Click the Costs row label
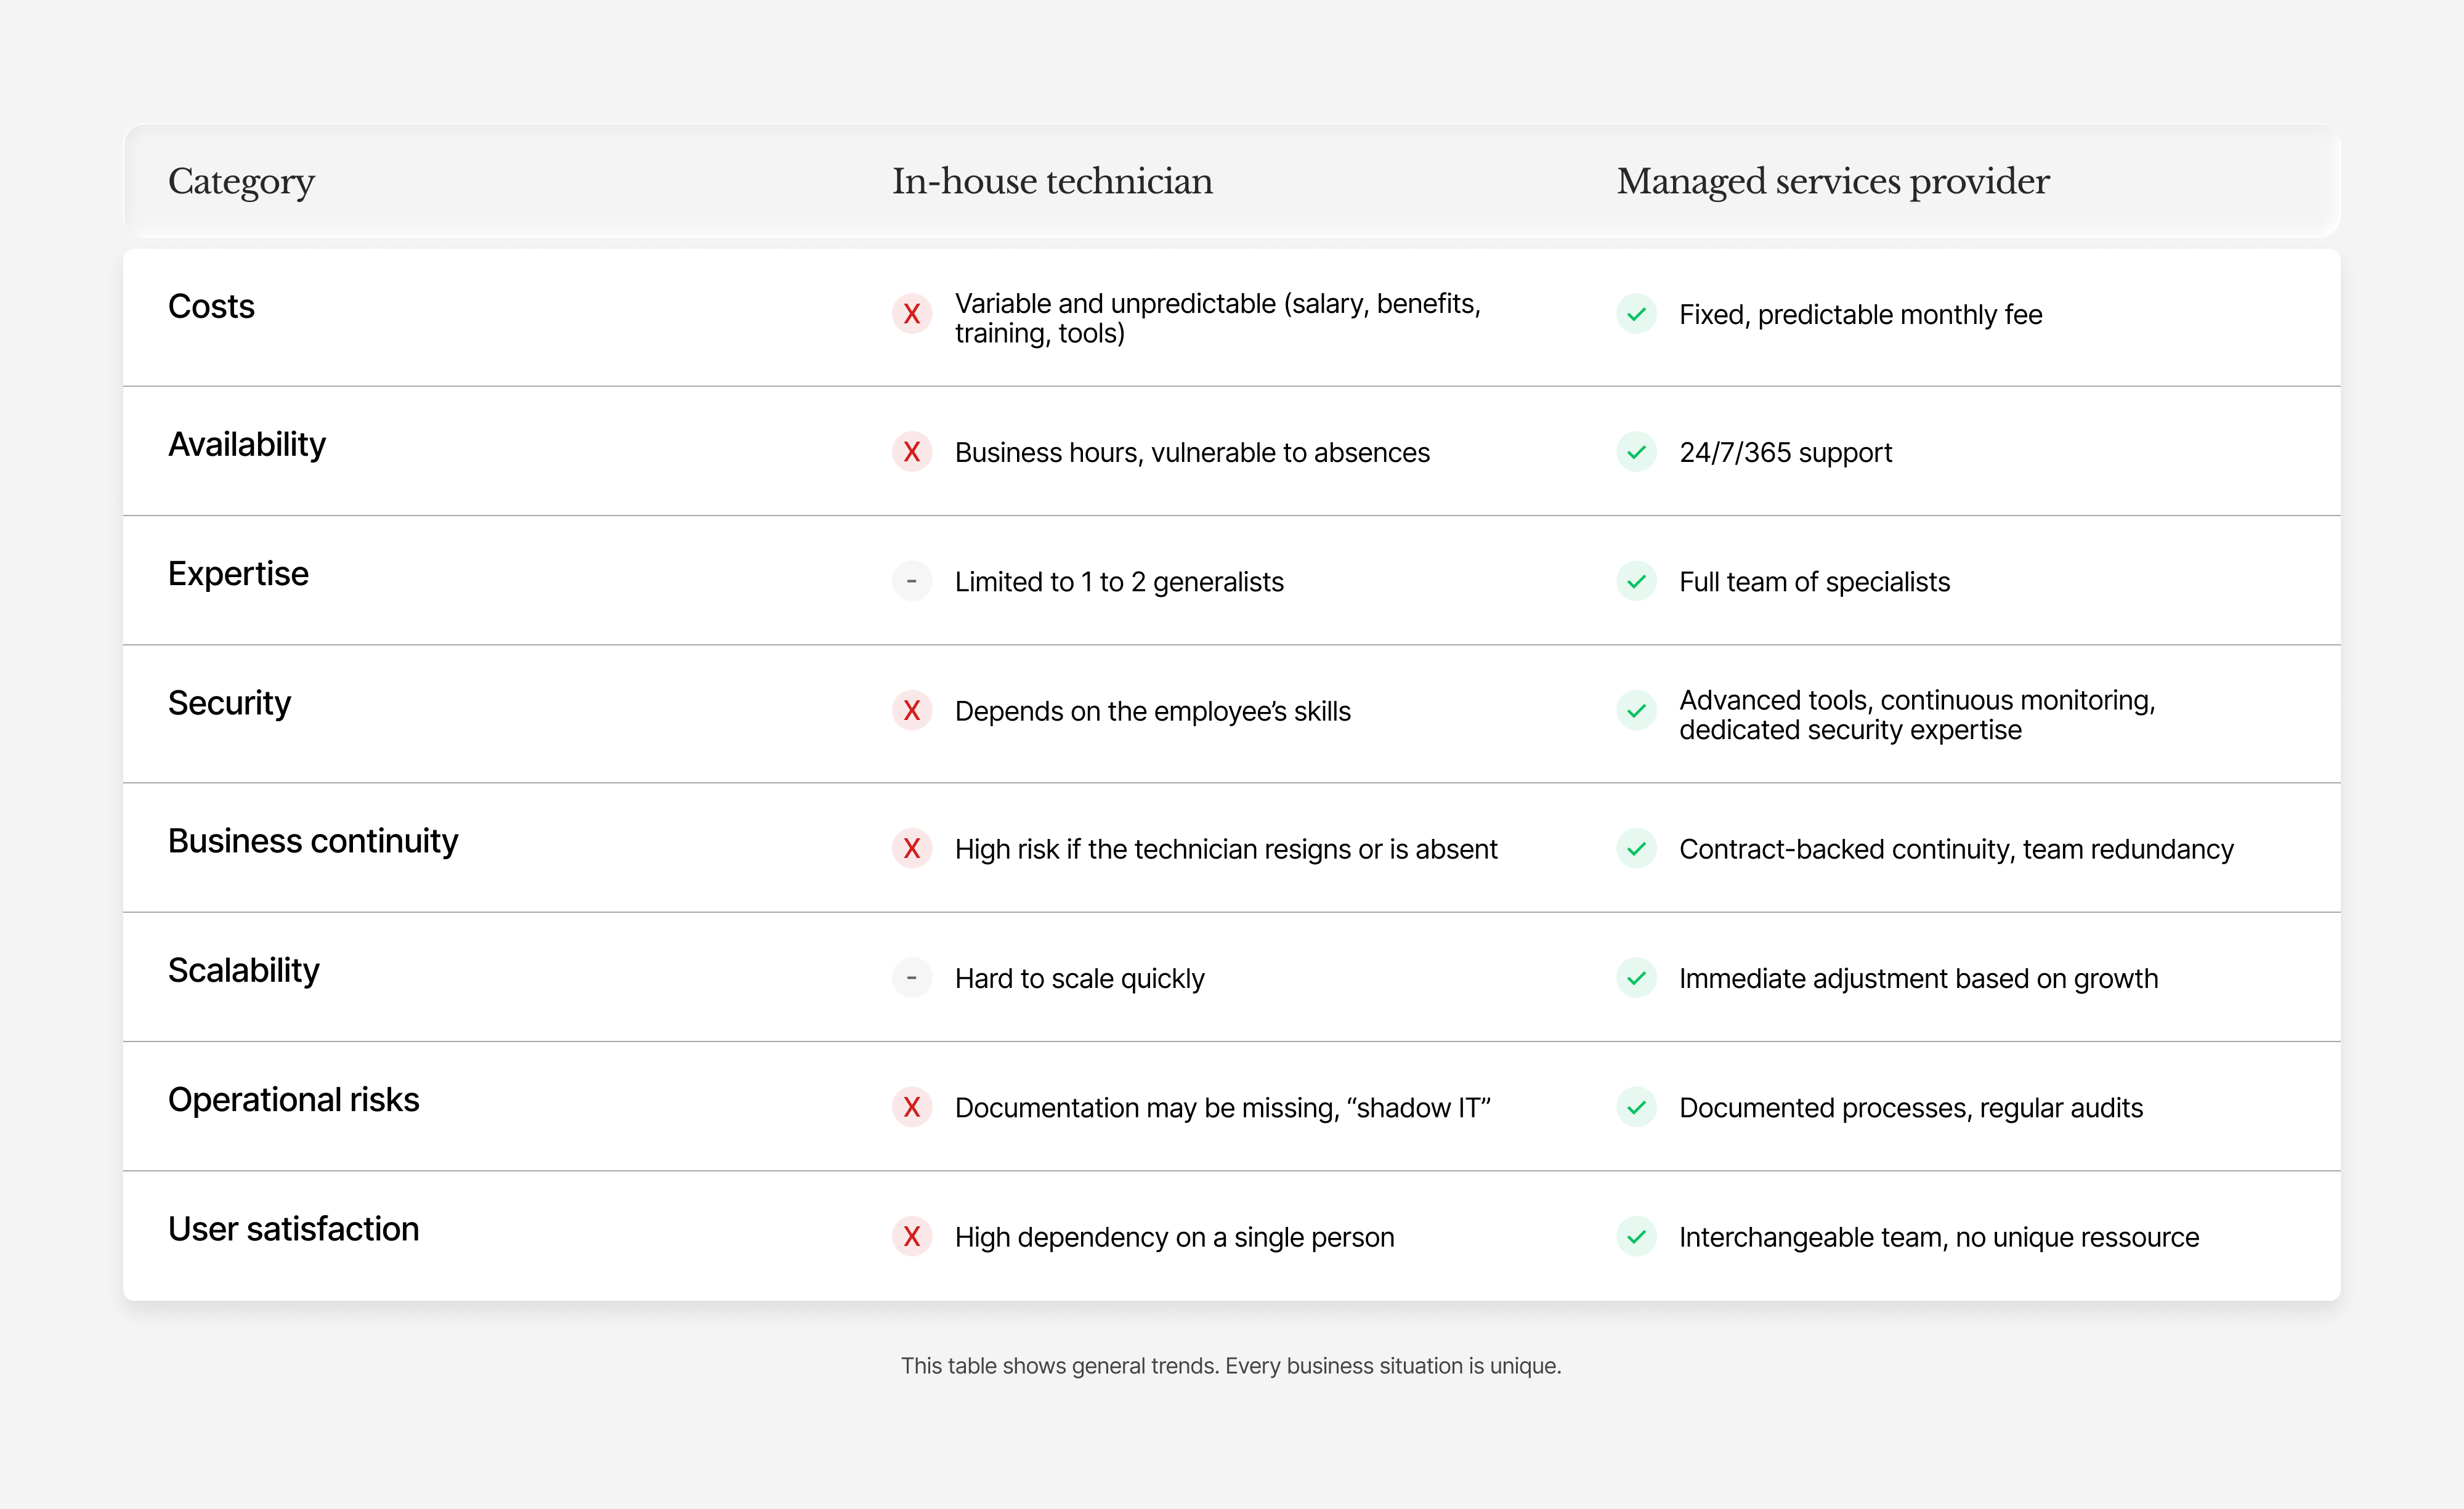The image size is (2464, 1509). coord(211,307)
